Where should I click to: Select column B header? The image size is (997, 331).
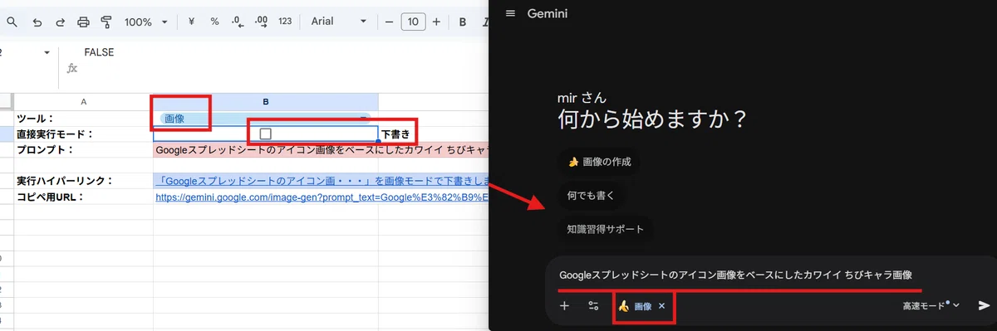[265, 102]
